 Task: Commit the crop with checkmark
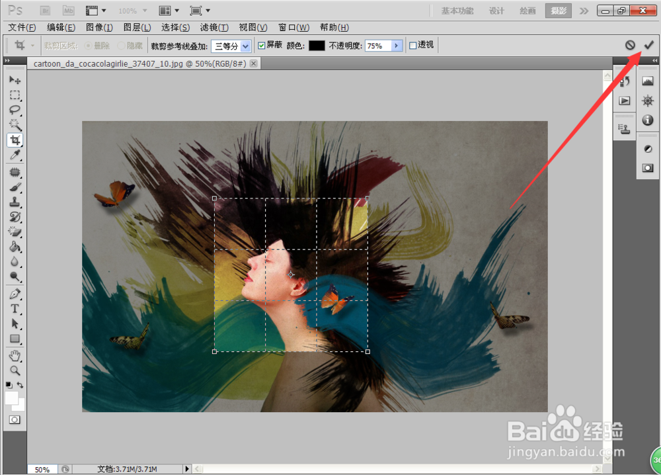coord(649,45)
